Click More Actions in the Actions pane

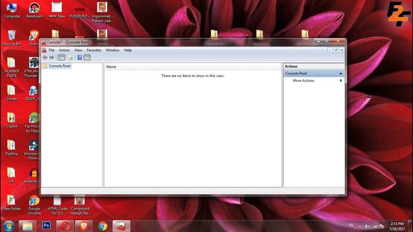click(x=303, y=81)
